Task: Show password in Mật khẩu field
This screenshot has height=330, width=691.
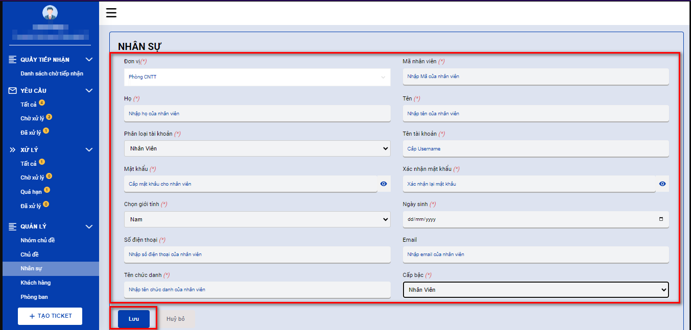Action: [384, 184]
